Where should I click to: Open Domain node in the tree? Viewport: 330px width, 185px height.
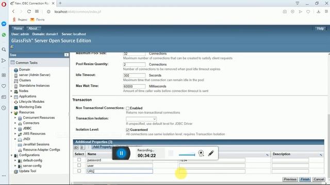coord(24,70)
